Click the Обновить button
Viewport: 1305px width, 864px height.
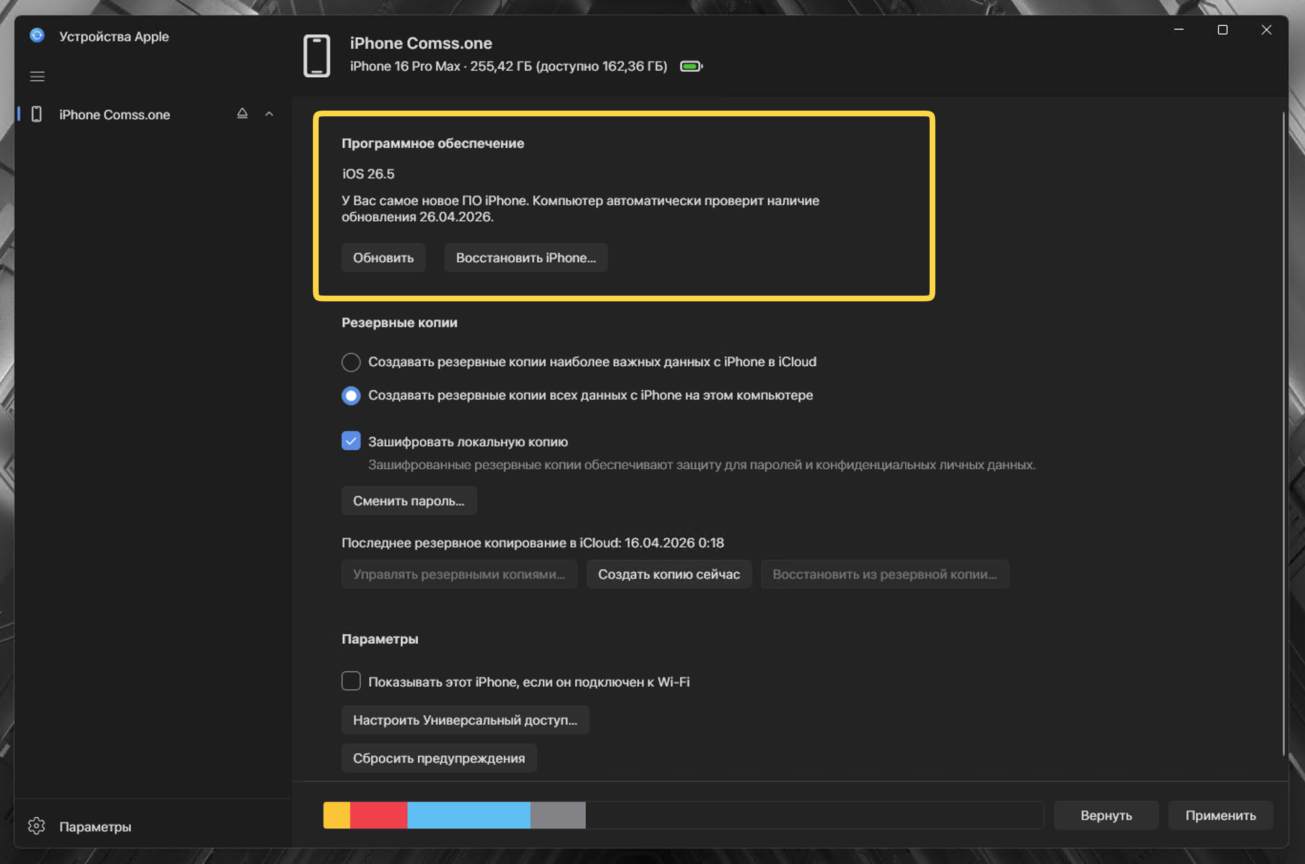point(383,257)
